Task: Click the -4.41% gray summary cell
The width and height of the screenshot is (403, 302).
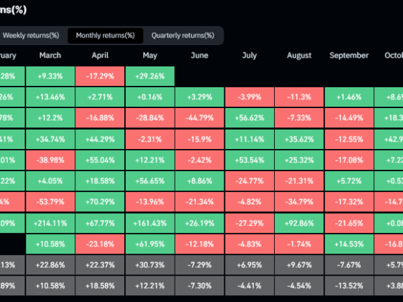Action: tap(249, 286)
